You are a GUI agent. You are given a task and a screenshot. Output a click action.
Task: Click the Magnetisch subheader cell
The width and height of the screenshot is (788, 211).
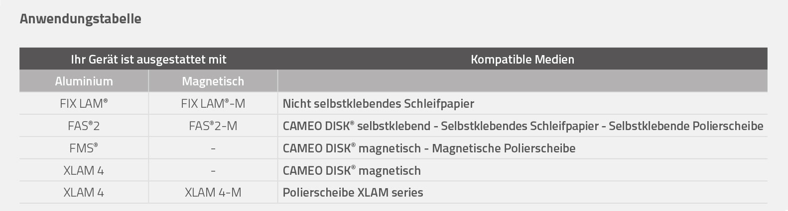pos(213,81)
